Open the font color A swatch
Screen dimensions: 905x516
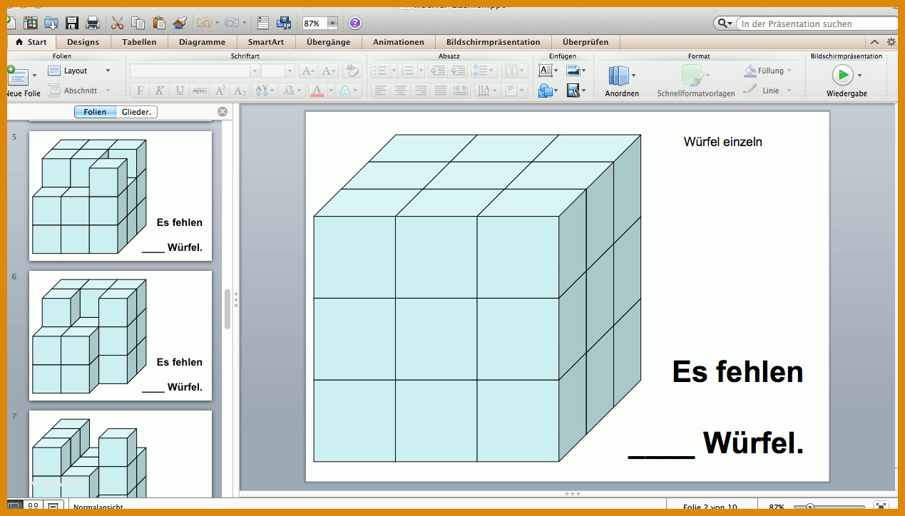317,91
